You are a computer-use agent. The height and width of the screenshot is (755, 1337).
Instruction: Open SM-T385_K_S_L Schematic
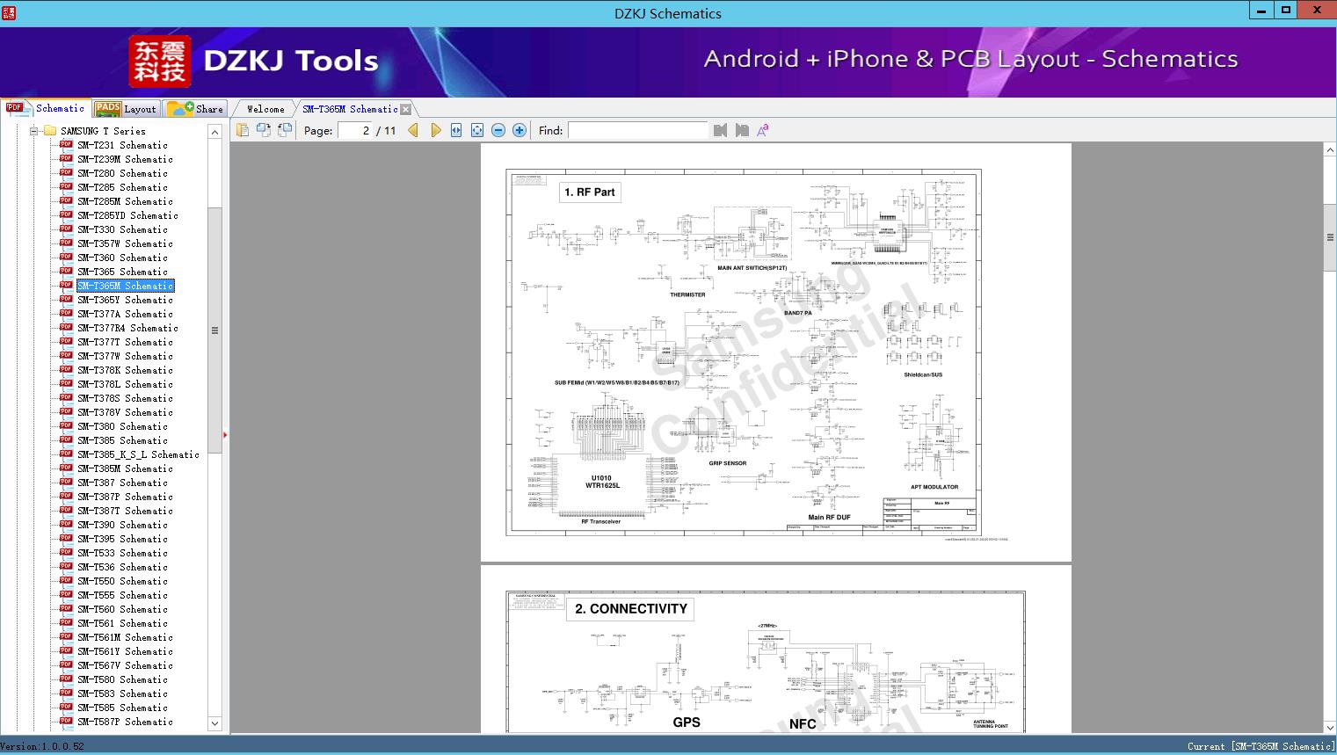(139, 454)
